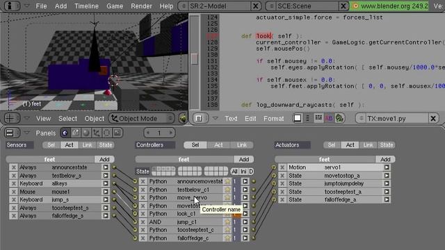Toggle line numbers in text editor

tap(308, 118)
